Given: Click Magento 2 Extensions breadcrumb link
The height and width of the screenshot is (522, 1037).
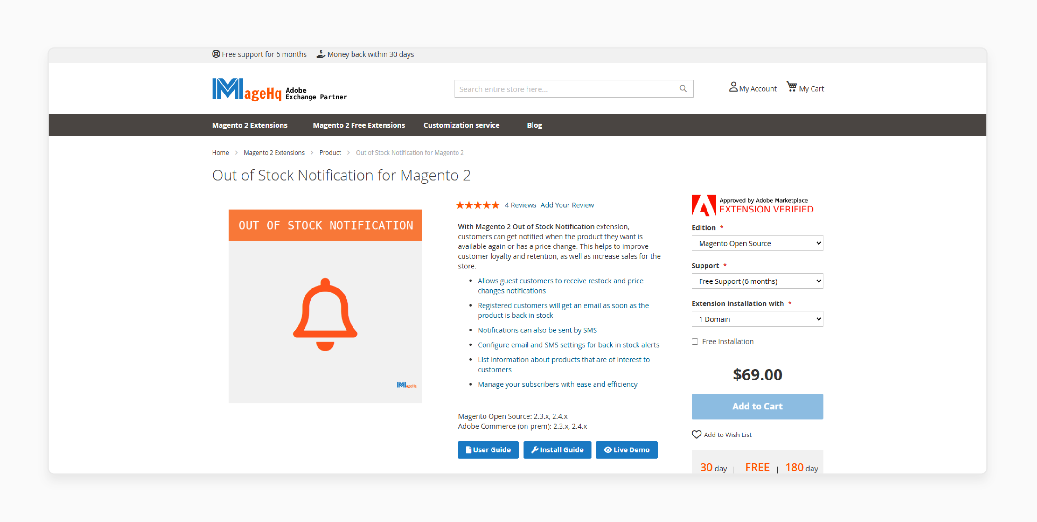Looking at the screenshot, I should 274,152.
